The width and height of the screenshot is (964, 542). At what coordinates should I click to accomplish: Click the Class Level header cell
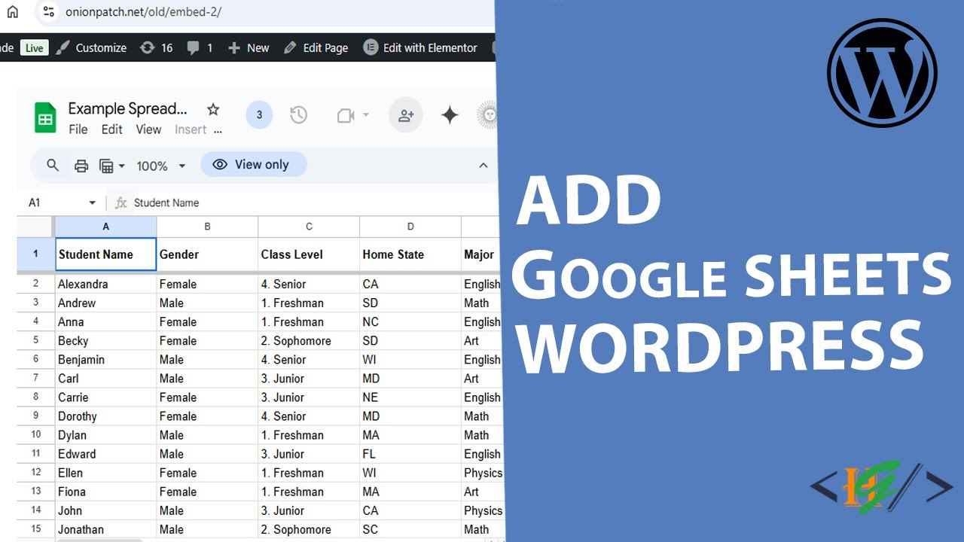pos(309,254)
